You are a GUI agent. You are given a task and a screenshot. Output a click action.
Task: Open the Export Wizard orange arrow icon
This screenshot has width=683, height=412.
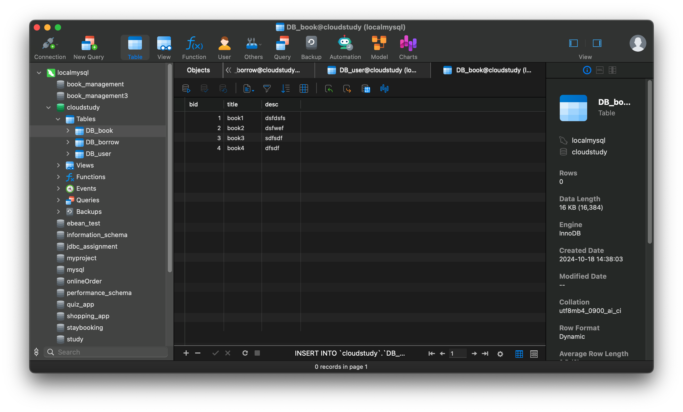point(347,89)
